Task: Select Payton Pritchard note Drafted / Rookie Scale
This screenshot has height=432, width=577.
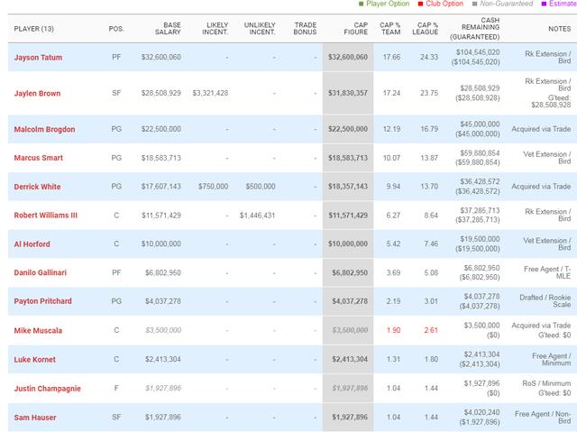Action: [545, 301]
